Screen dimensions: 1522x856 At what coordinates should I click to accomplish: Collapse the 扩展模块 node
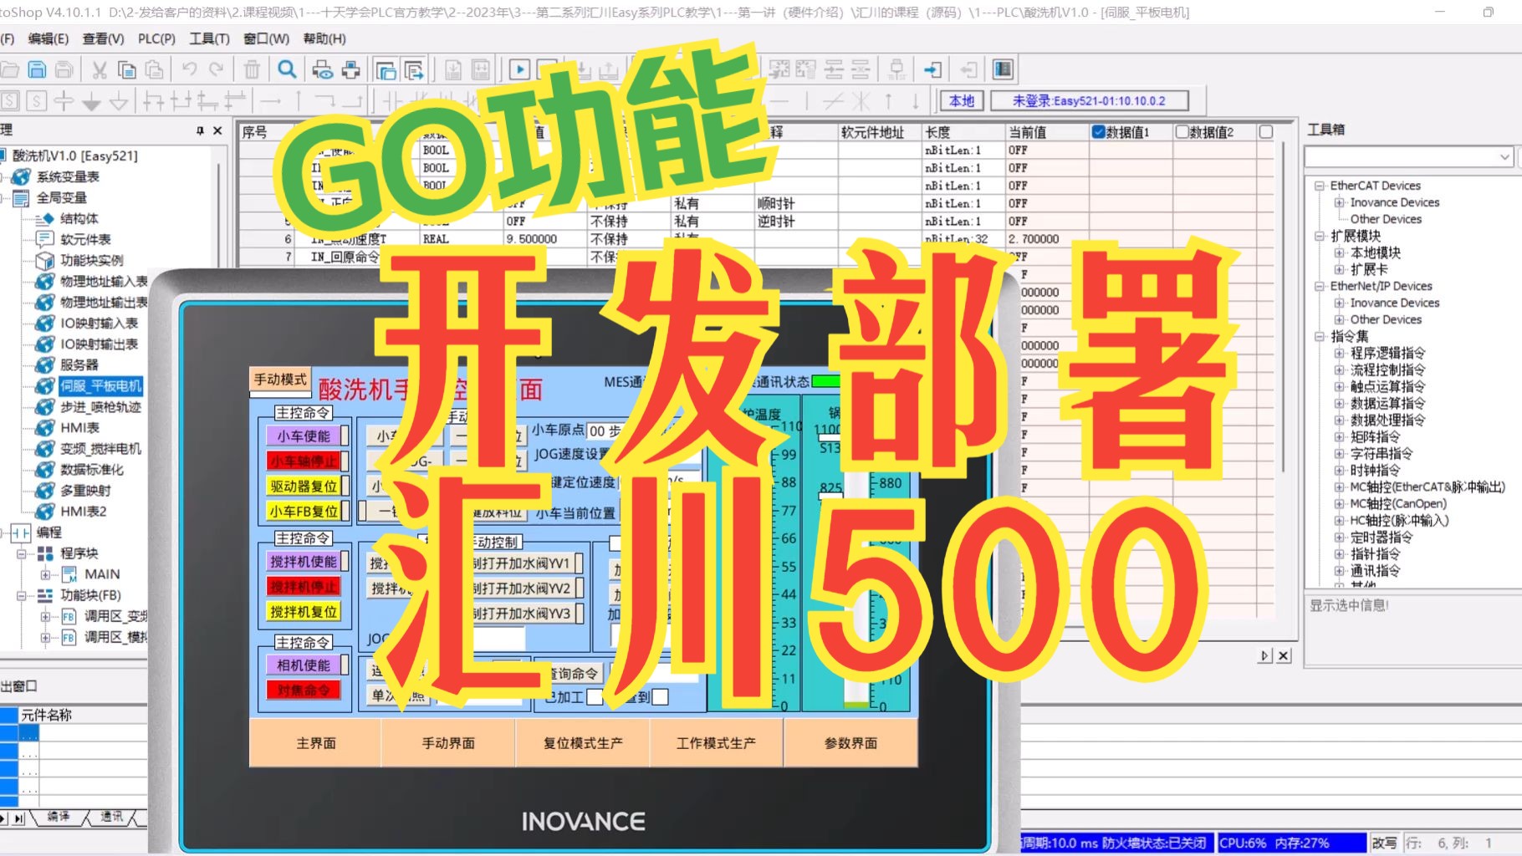pos(1320,236)
